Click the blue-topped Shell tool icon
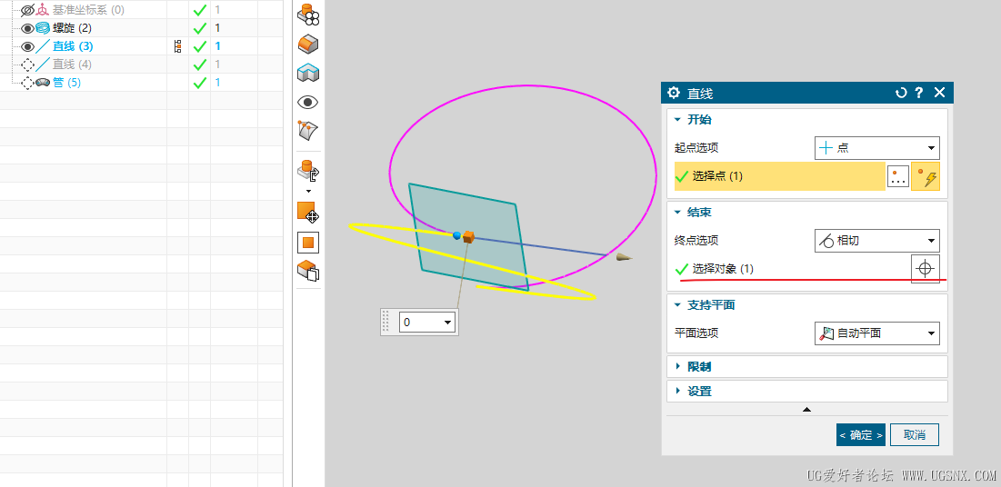The image size is (1001, 487). pos(308,73)
